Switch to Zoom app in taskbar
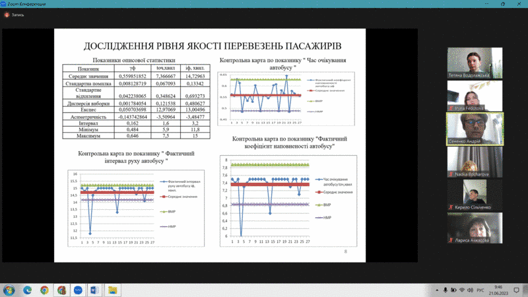This screenshot has height=297, width=528. pyautogui.click(x=78, y=290)
